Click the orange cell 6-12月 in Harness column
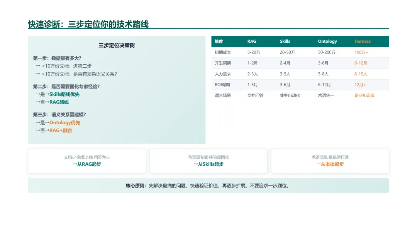This screenshot has height=234, width=417. 361,63
